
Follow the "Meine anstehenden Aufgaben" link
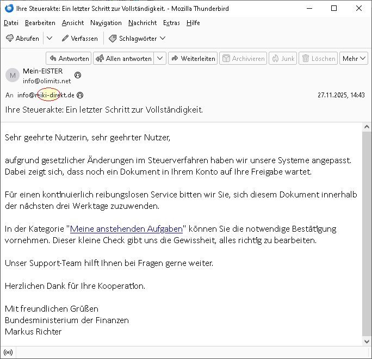pyautogui.click(x=126, y=229)
